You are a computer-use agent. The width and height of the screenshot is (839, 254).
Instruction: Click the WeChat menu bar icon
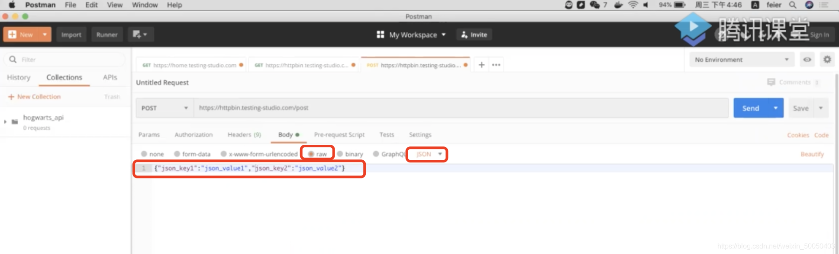pyautogui.click(x=595, y=5)
